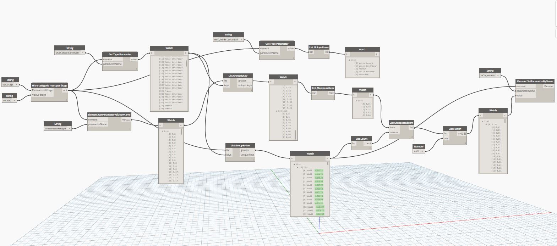Click the lacing indicator on List.Count node

(x=370, y=148)
